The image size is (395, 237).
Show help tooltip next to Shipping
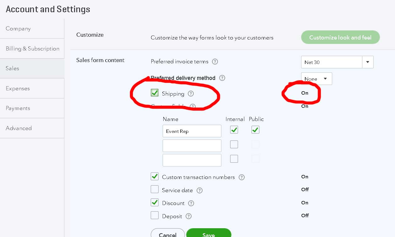point(191,93)
